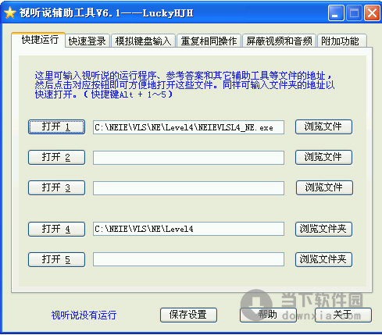
Task: Open the 屏蔽视频和音频 tab
Action: tap(279, 41)
